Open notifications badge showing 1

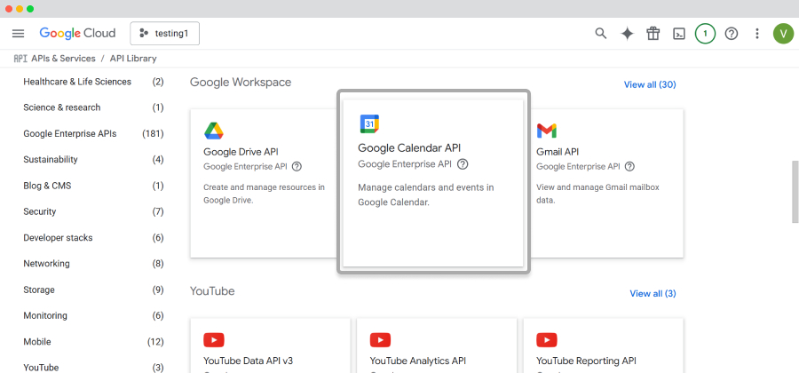tap(705, 34)
